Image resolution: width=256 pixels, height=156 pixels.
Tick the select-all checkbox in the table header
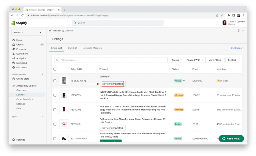point(55,69)
